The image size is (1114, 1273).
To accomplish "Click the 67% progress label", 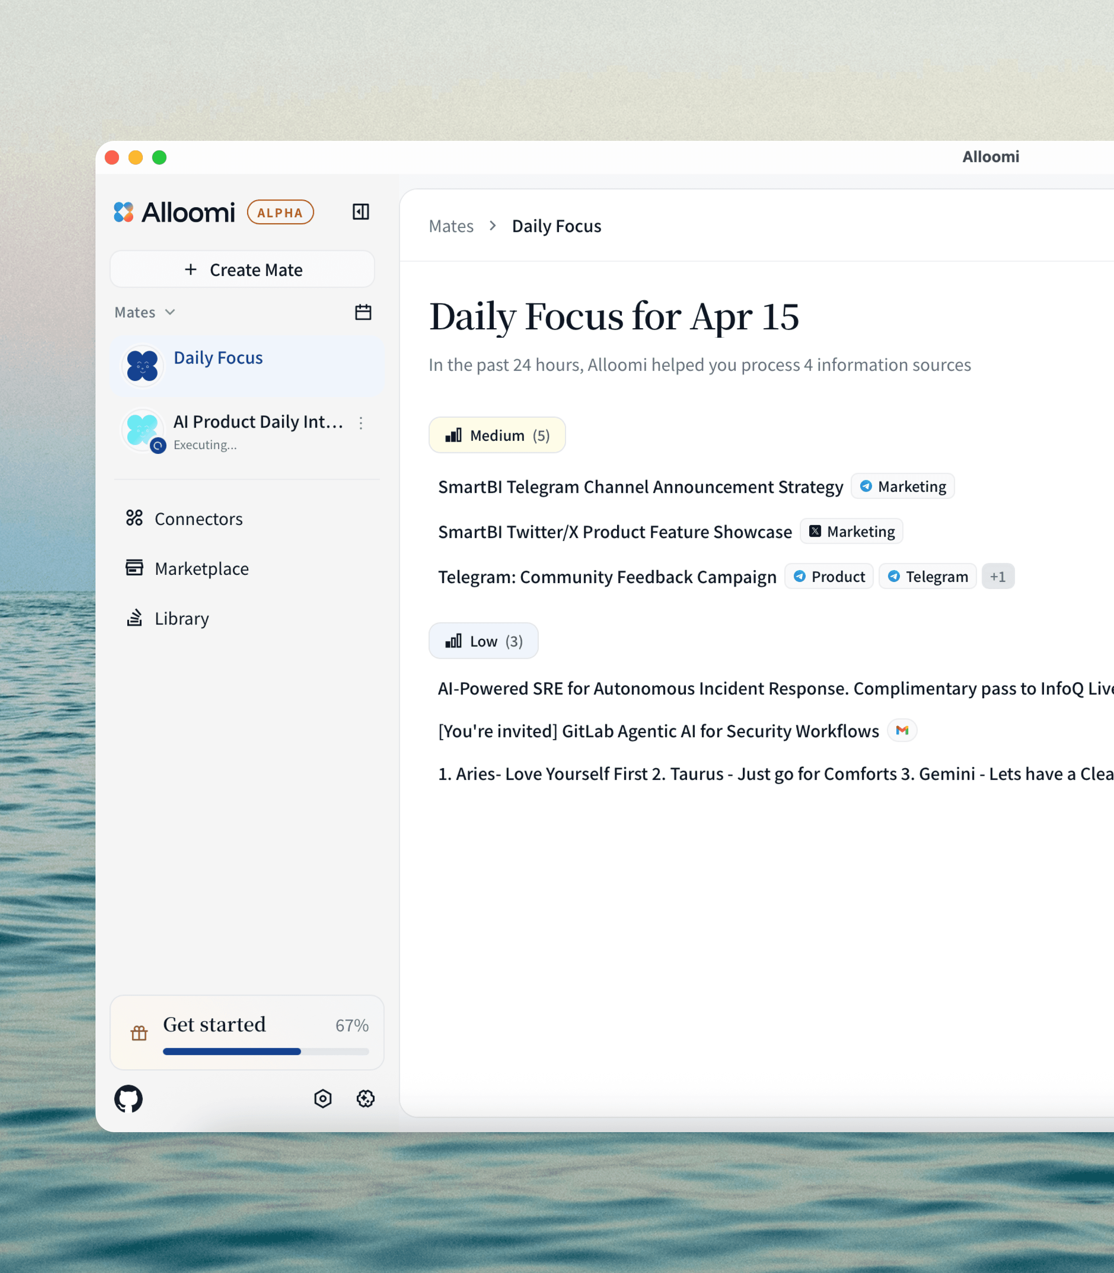I will (x=352, y=1025).
